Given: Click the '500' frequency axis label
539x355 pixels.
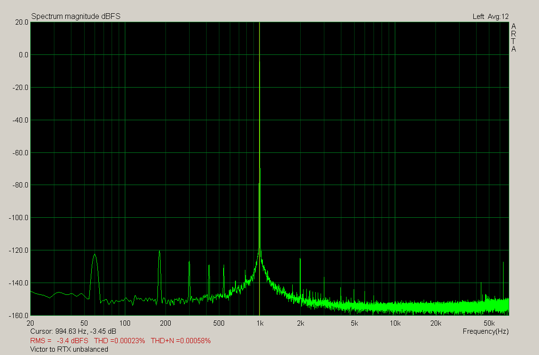Looking at the screenshot, I should click(218, 323).
